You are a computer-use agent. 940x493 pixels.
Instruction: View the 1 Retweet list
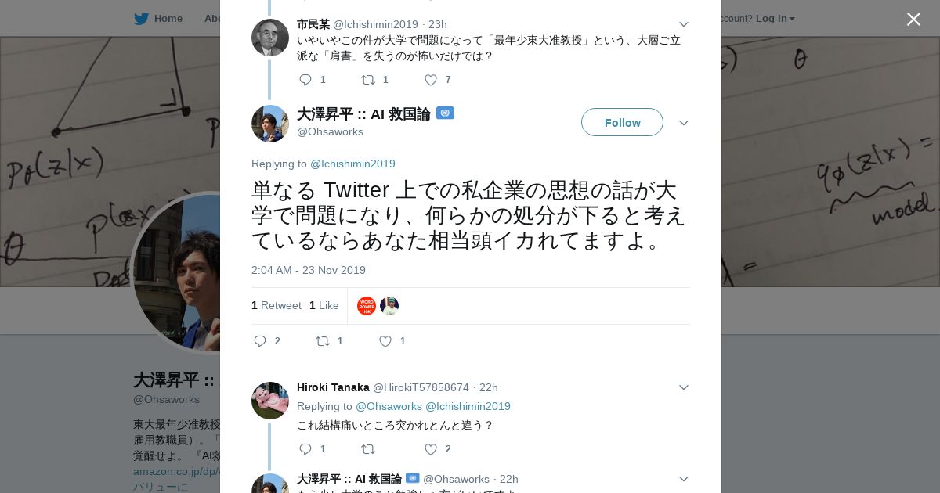277,305
